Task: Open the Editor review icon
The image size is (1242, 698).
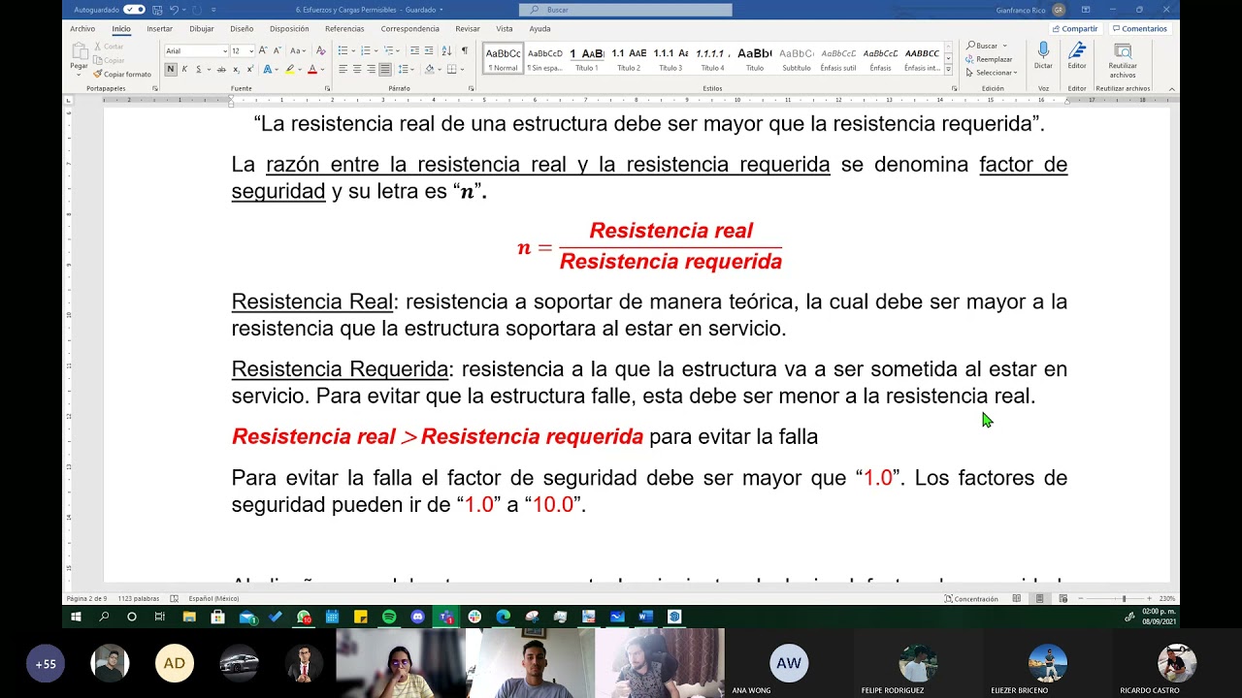Action: (x=1077, y=49)
